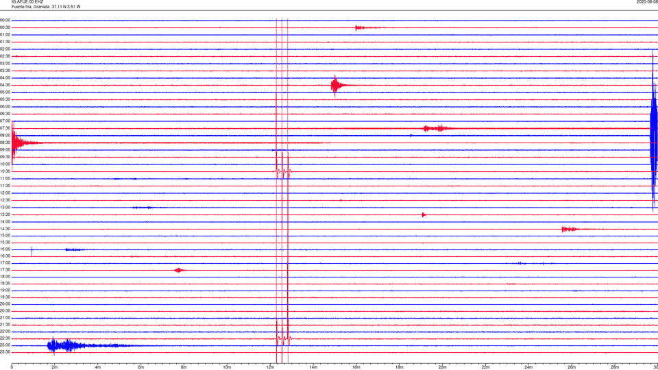Click the "23:30" time label
The image size is (658, 370).
point(5,352)
